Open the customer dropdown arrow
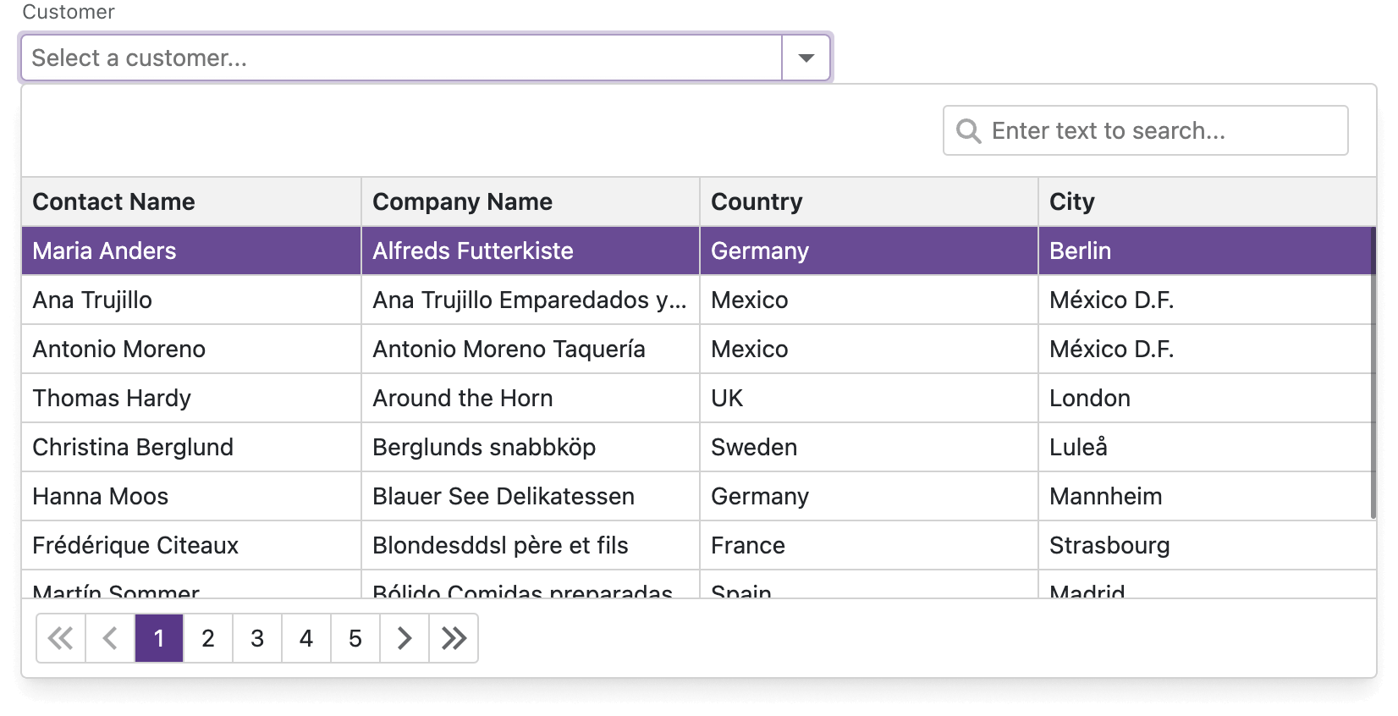Screen dimensions: 1398x716 click(806, 58)
